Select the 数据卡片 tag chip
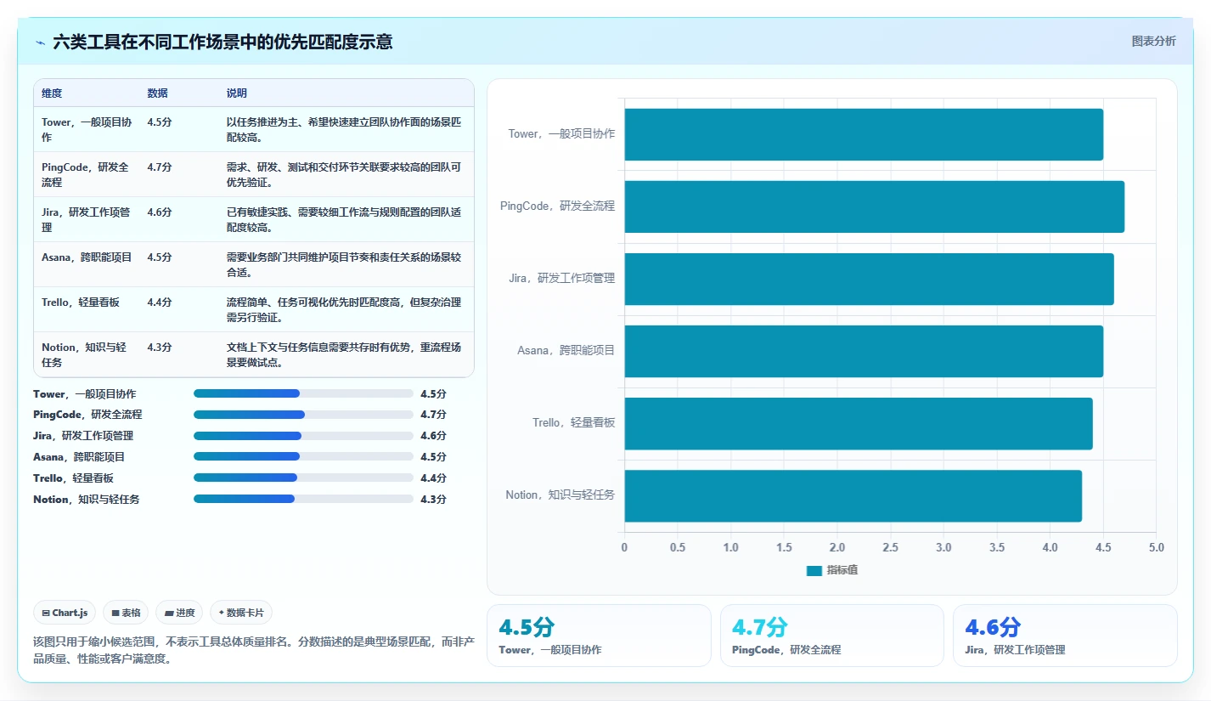Viewport: 1211px width, 701px height. pos(241,613)
